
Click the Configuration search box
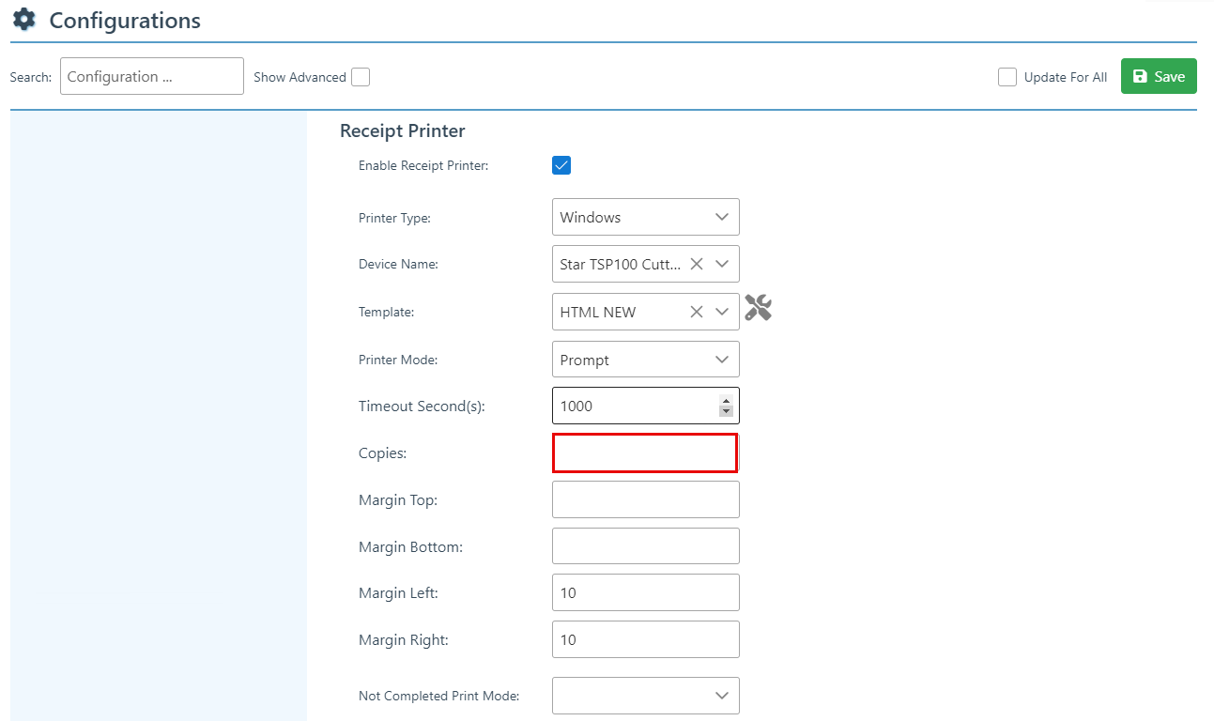click(x=151, y=77)
